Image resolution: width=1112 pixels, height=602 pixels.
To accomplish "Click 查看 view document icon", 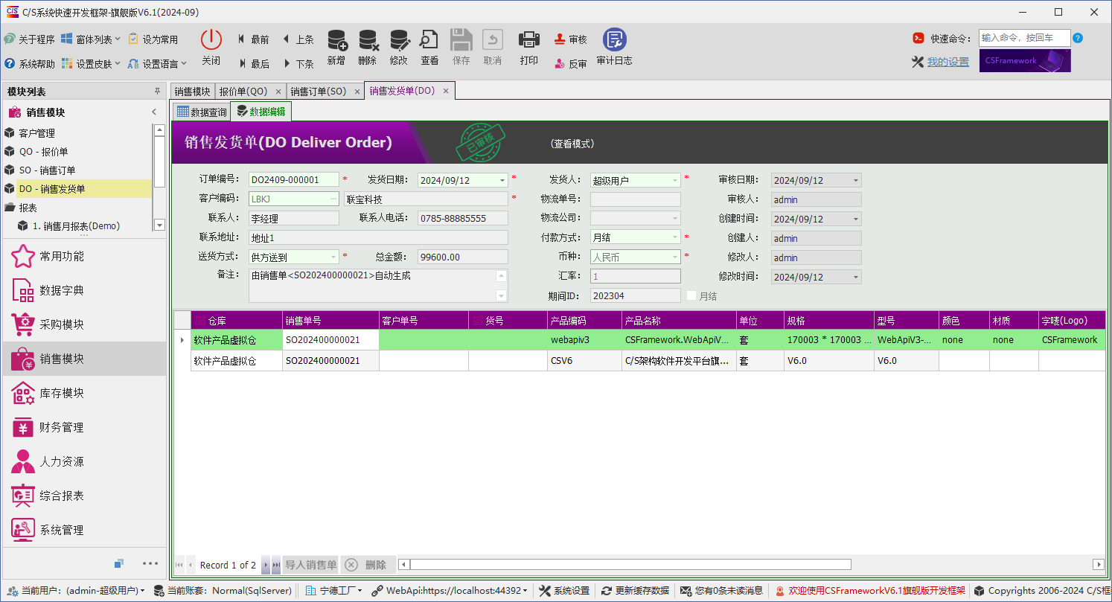I will coord(429,40).
